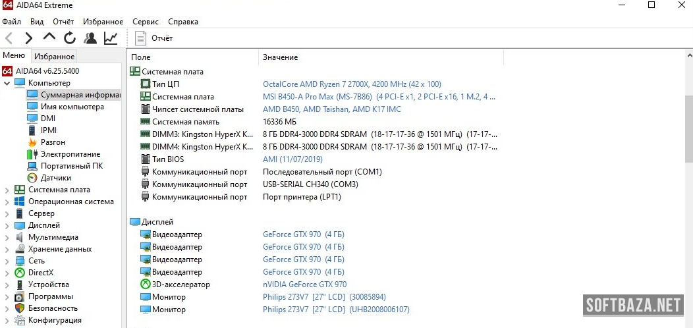Select Датчики in the tree

point(55,178)
